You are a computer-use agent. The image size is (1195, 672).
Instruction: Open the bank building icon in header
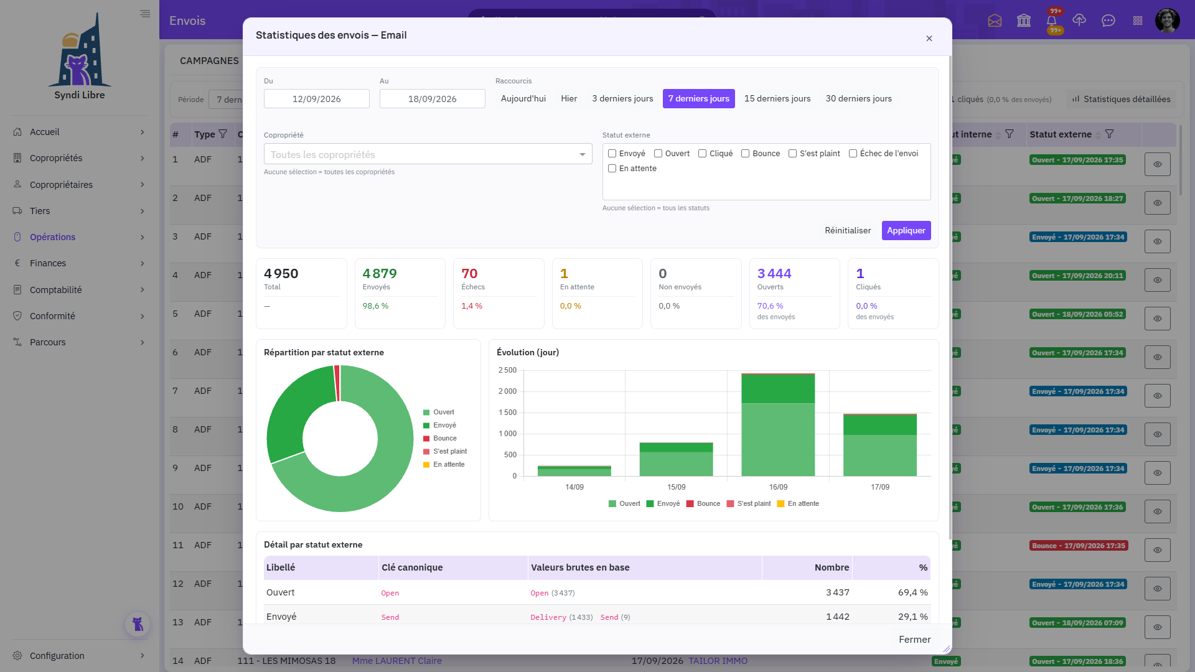pyautogui.click(x=1024, y=21)
